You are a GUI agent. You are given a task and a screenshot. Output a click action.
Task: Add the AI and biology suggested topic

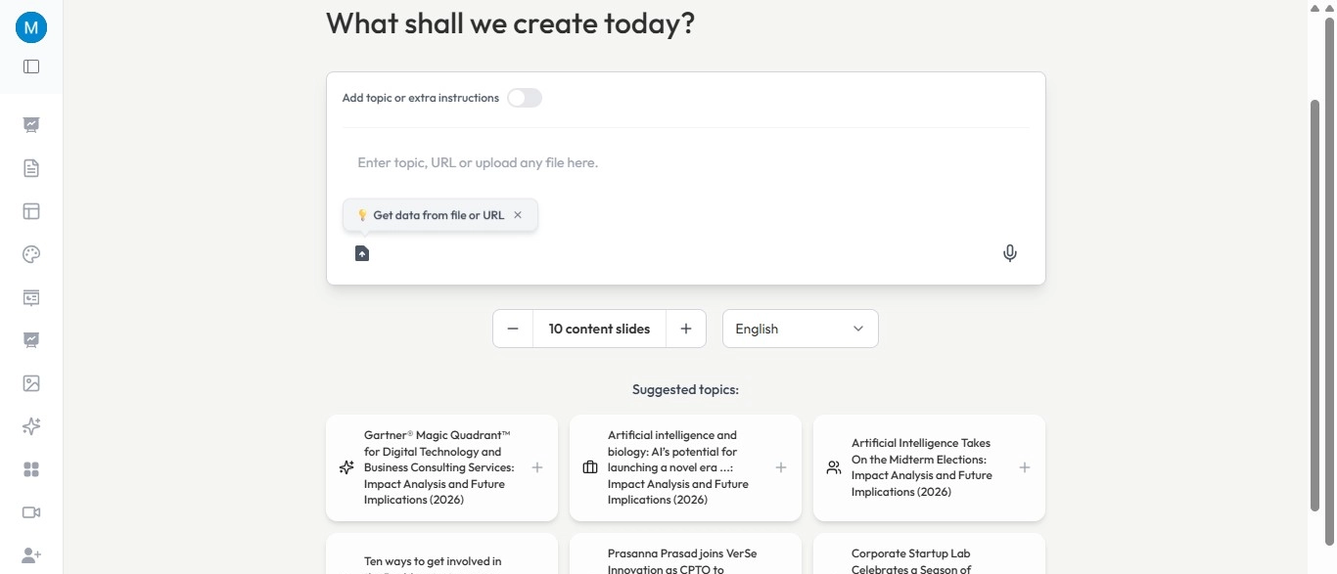tap(781, 467)
